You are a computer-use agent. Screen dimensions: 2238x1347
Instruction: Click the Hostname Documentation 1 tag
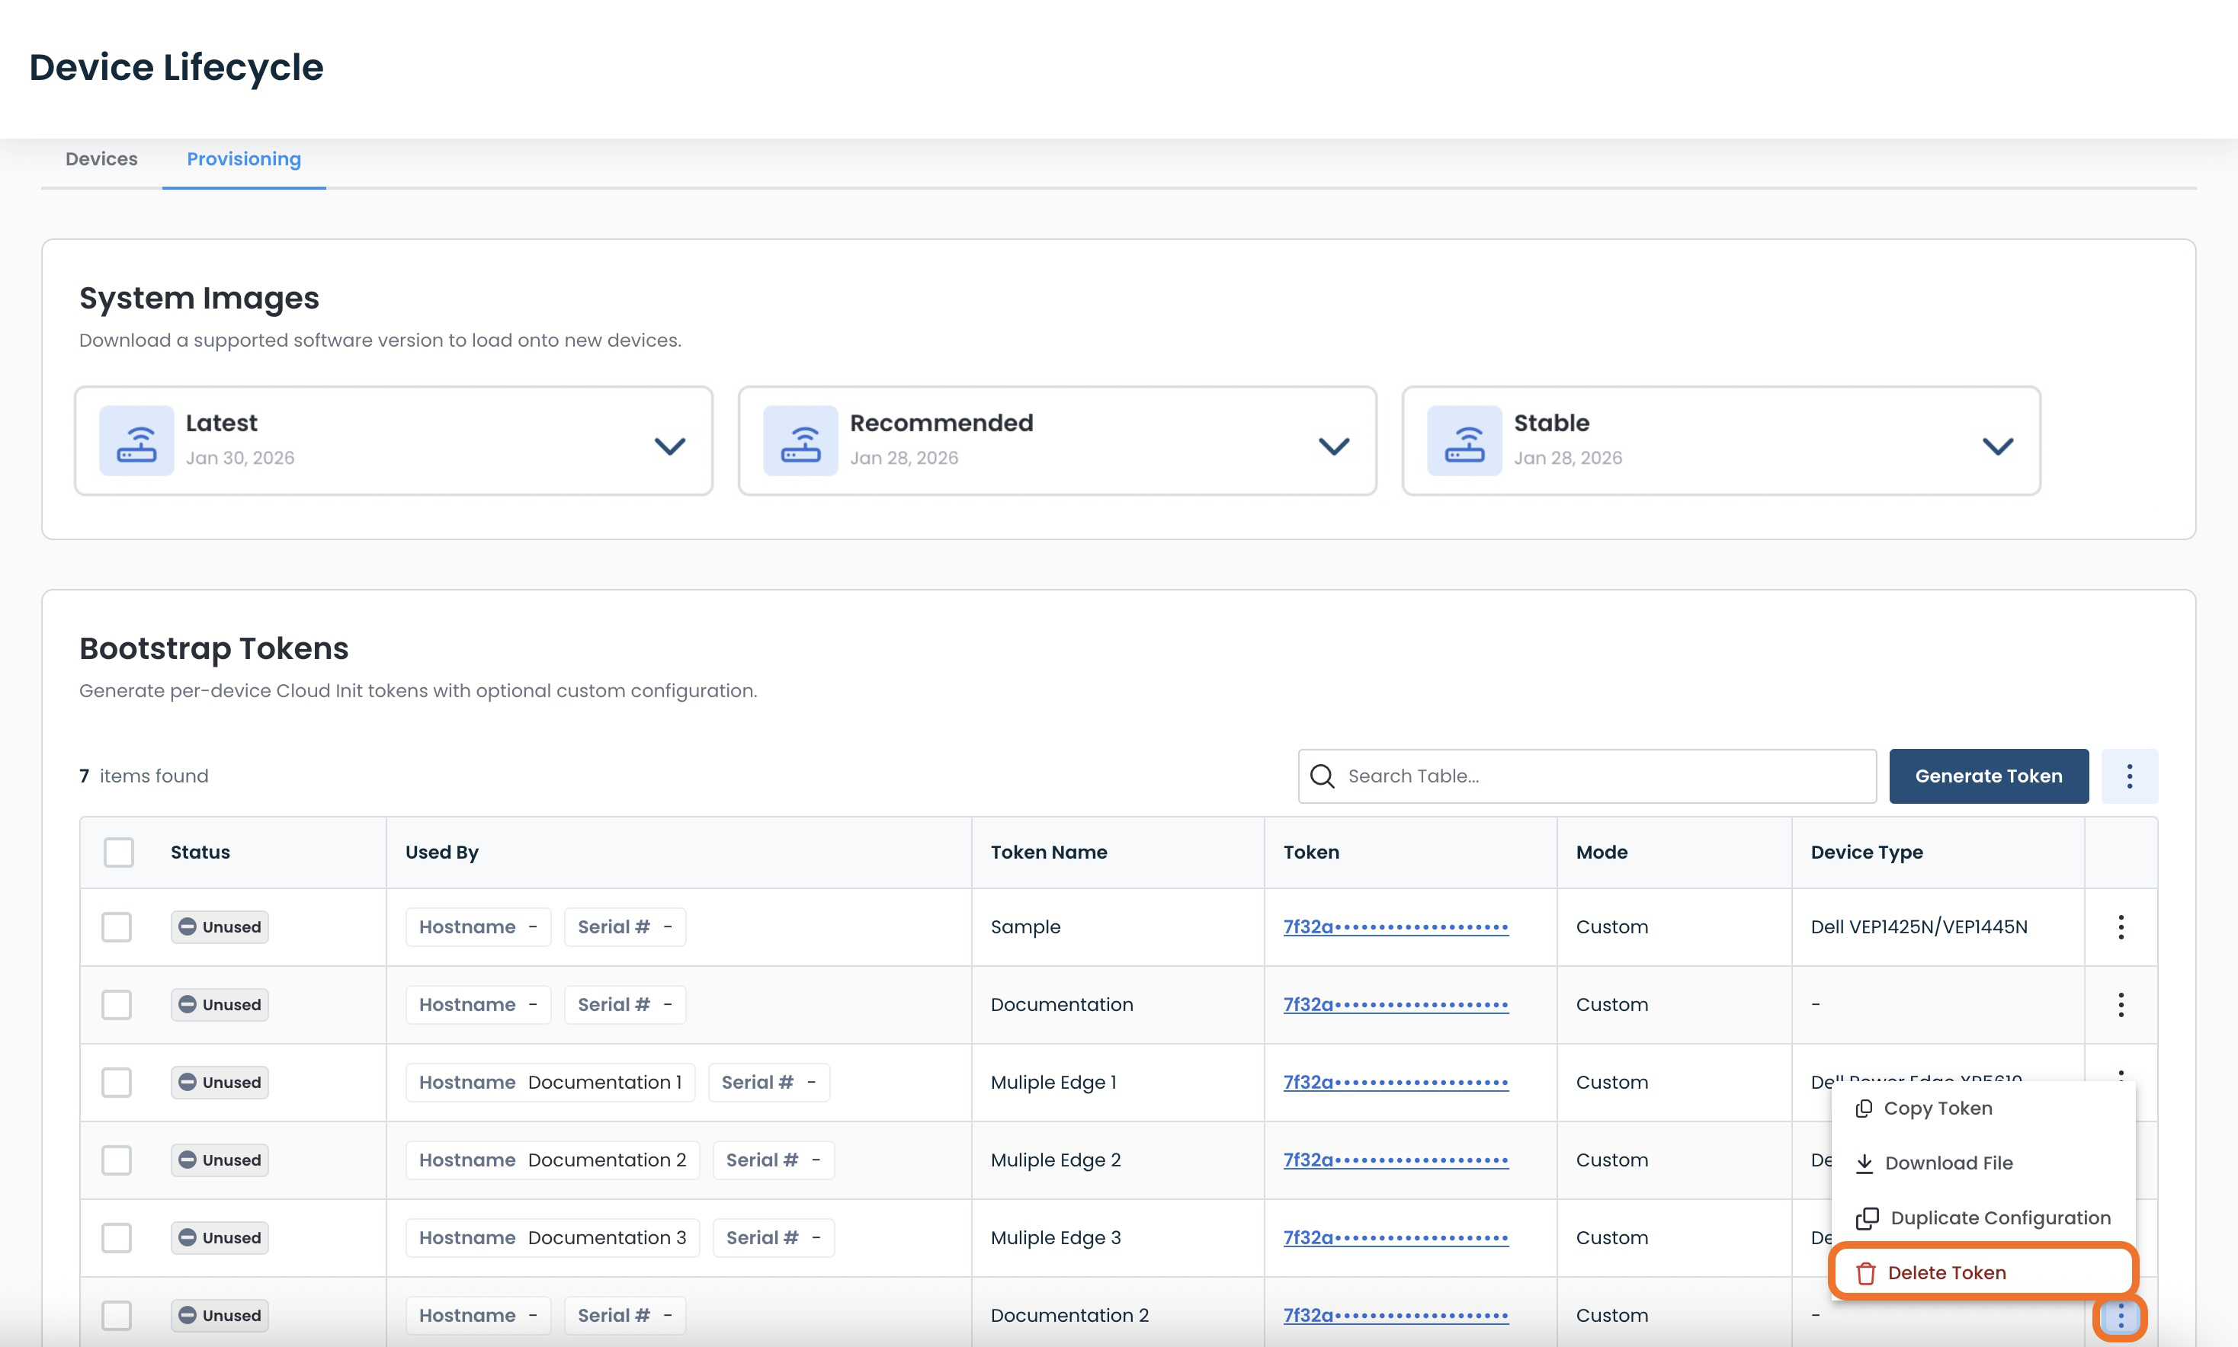[x=550, y=1082]
